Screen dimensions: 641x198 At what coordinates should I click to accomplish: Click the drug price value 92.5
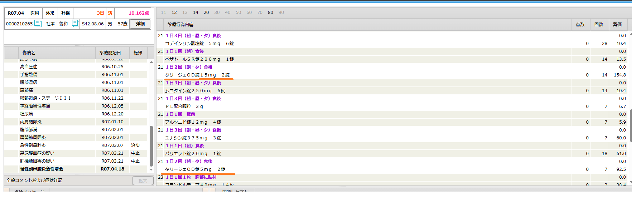click(621, 169)
